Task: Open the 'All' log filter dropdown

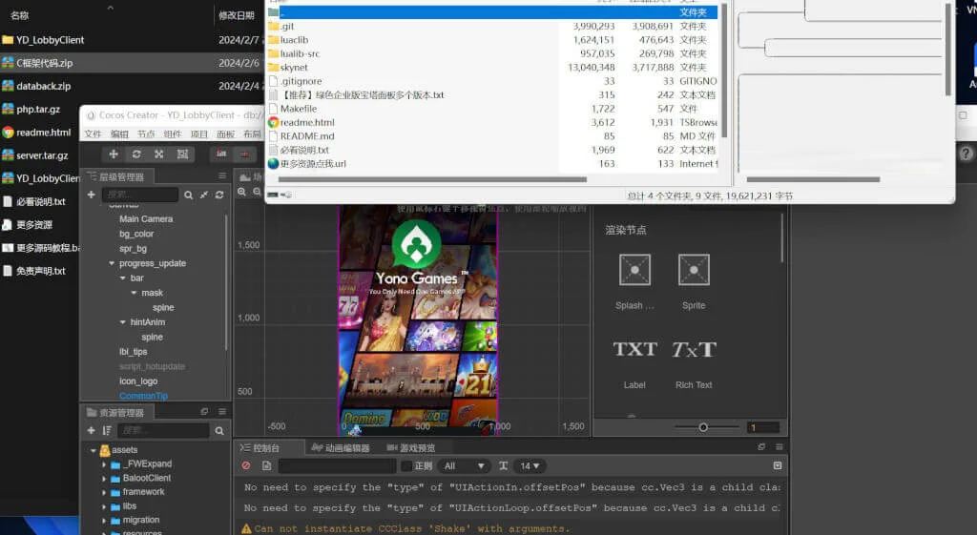Action: [x=463, y=465]
